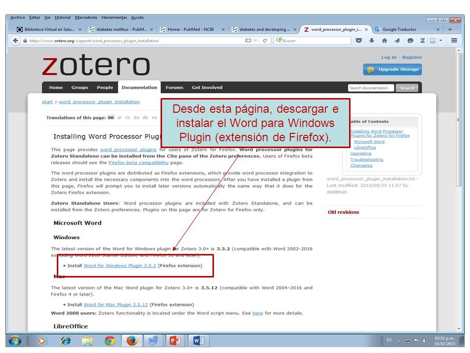Click the send/share paper plane icon

397,40
